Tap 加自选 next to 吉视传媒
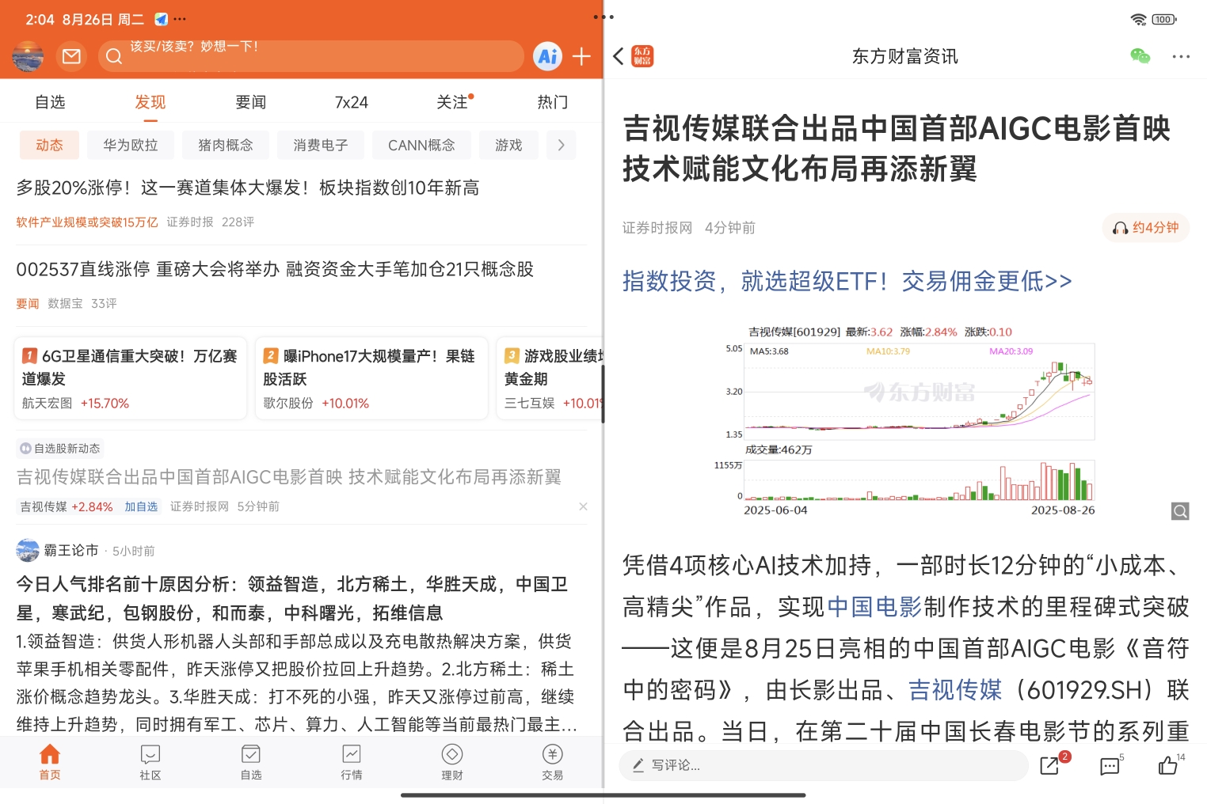Screen dimensions: 1207x804 (x=141, y=506)
